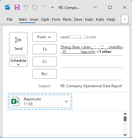Open the second Kutools ribbon tab

click(x=100, y=19)
